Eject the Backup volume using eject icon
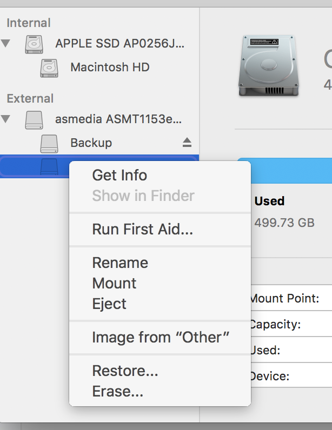 point(187,143)
